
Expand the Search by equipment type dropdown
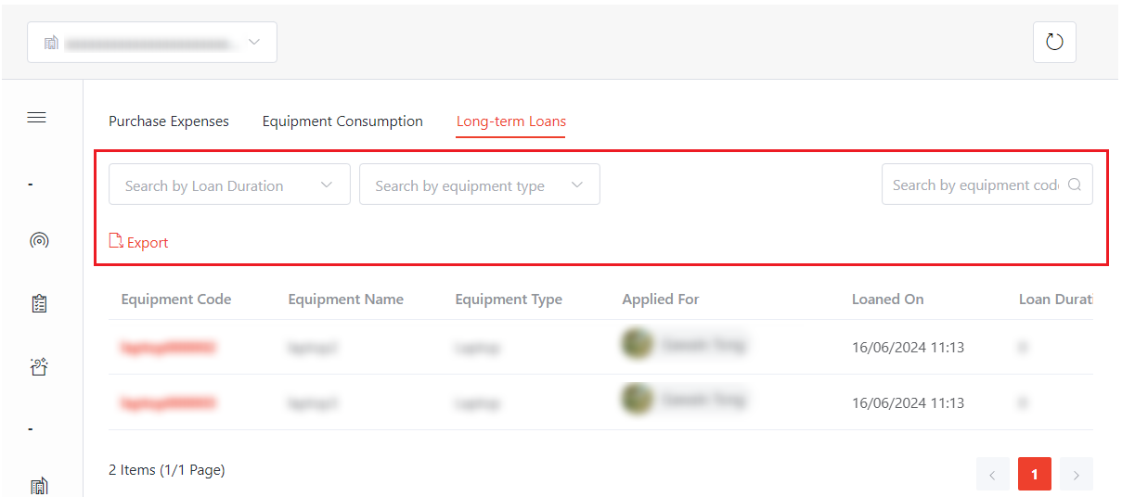pyautogui.click(x=479, y=185)
